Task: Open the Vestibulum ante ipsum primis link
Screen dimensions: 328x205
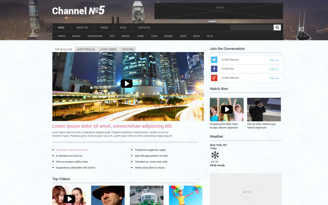Action: [x=72, y=150]
